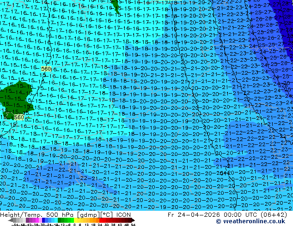Pick the cyan swatch near -18 in legend

coord(56,220)
